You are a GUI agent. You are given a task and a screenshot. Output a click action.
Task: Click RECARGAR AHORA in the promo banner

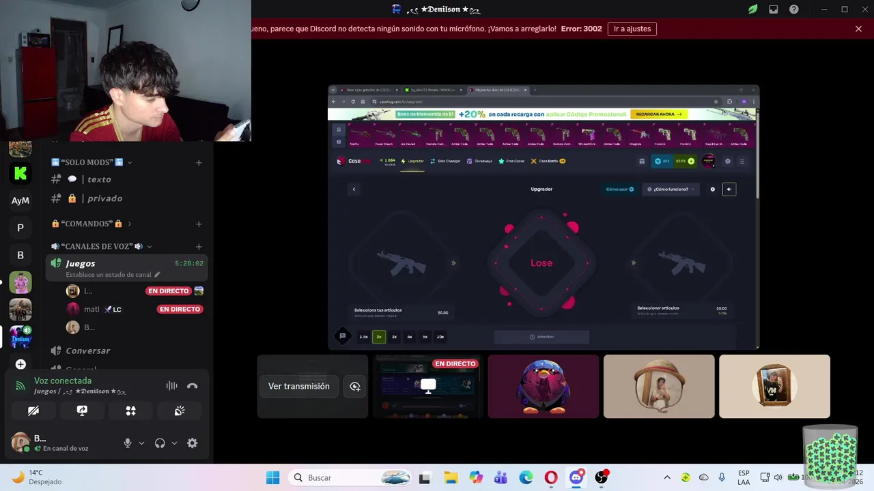[659, 115]
